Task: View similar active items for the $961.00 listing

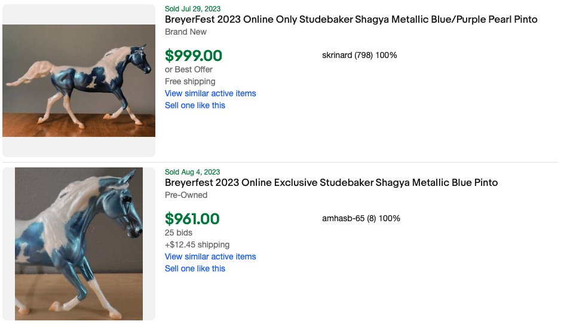Action: point(210,256)
